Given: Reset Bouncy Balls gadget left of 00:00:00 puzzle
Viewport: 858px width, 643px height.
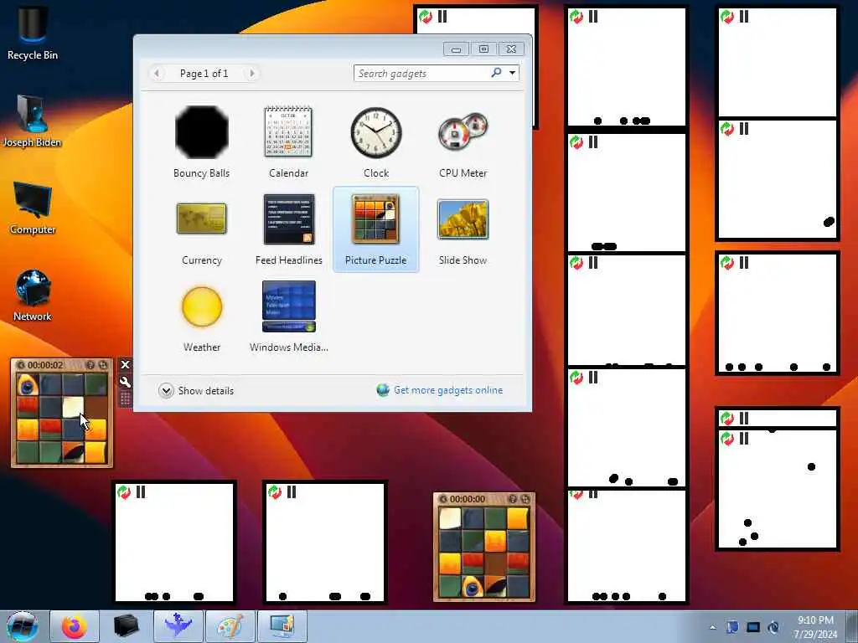Looking at the screenshot, I should [x=274, y=492].
